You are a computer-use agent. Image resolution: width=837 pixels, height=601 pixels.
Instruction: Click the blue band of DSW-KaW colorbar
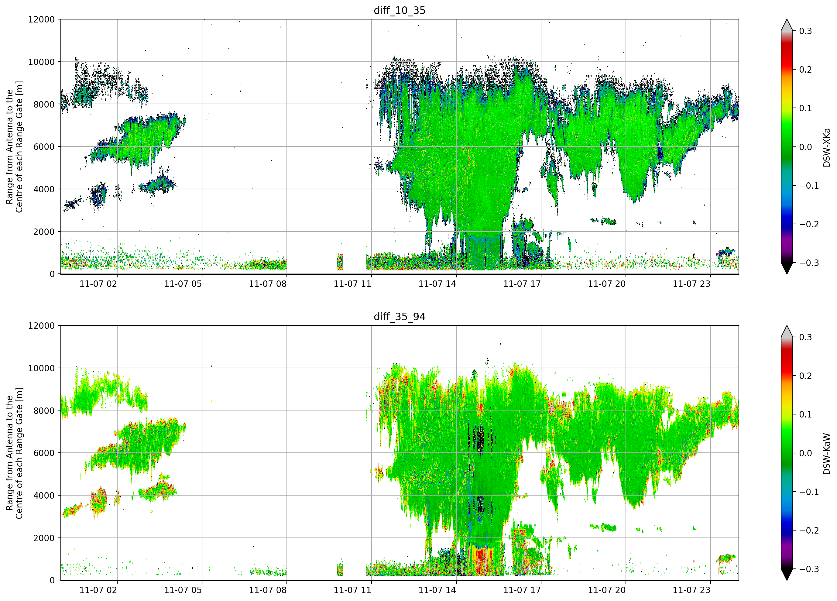tap(787, 520)
